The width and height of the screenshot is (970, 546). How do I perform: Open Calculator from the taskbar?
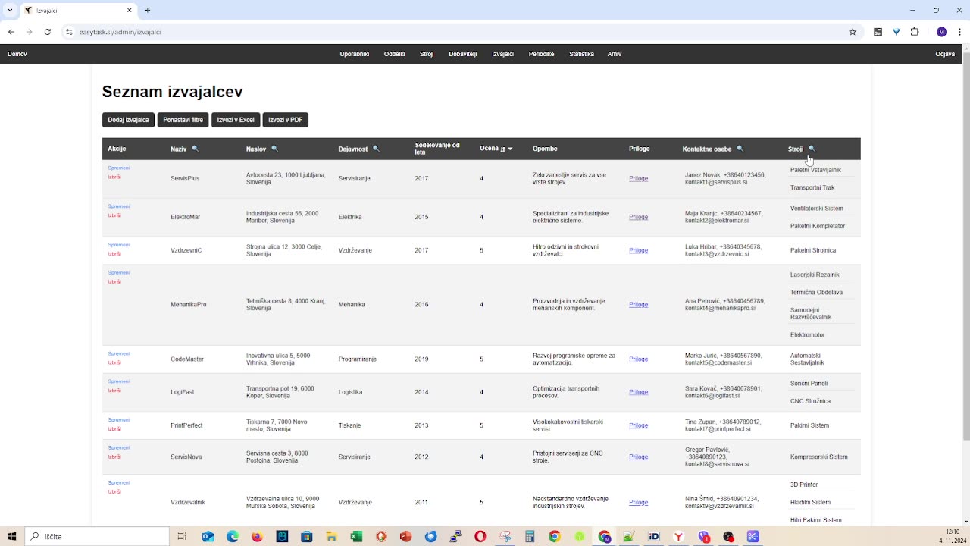[x=530, y=536]
